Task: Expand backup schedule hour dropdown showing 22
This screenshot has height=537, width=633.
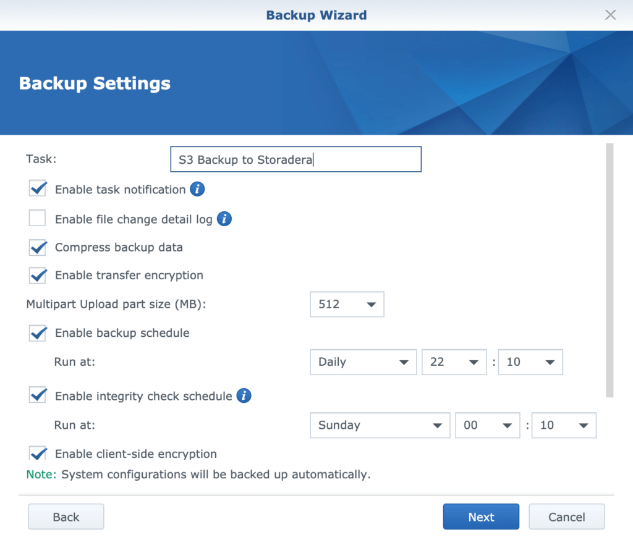Action: pos(454,362)
